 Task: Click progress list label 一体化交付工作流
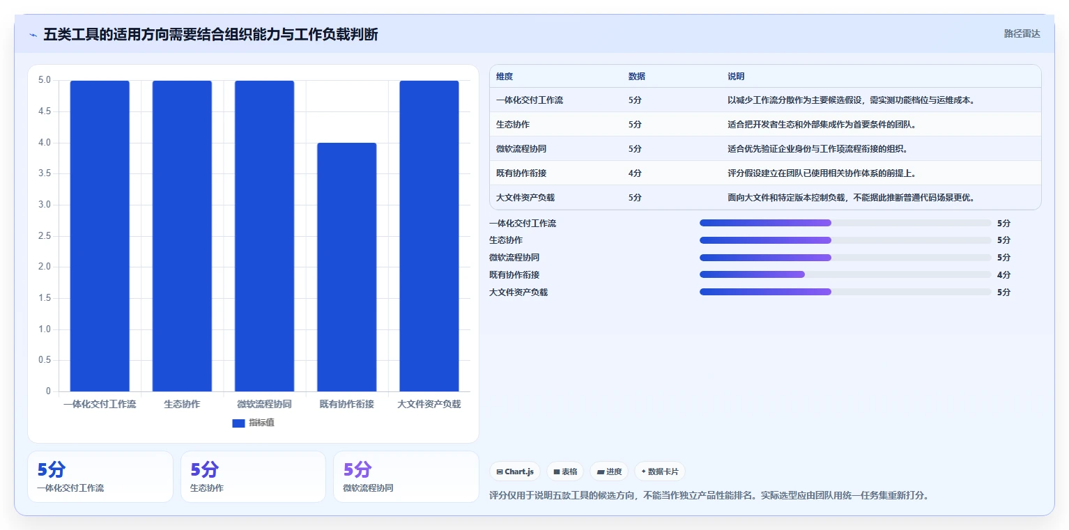pyautogui.click(x=523, y=224)
